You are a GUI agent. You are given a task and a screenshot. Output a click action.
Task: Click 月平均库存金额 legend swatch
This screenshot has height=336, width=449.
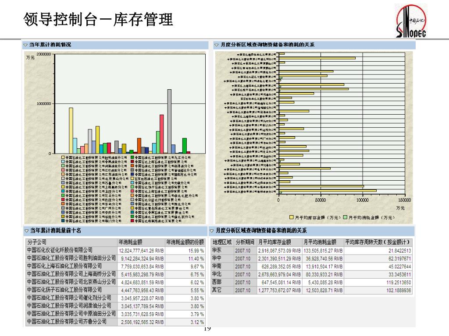pos(292,218)
